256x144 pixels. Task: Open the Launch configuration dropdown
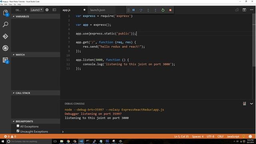(x=36, y=10)
